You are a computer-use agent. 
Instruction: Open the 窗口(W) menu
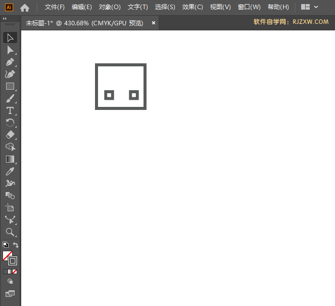(249, 7)
